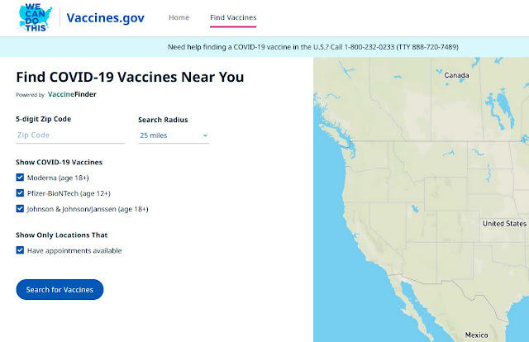The image size is (529, 342).
Task: Click the United States map label
Action: click(x=503, y=224)
